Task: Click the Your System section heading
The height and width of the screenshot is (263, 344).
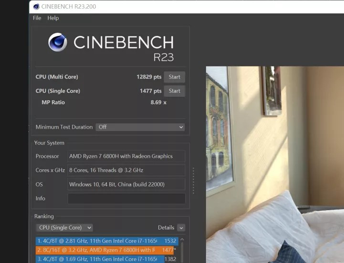Action: 49,143
